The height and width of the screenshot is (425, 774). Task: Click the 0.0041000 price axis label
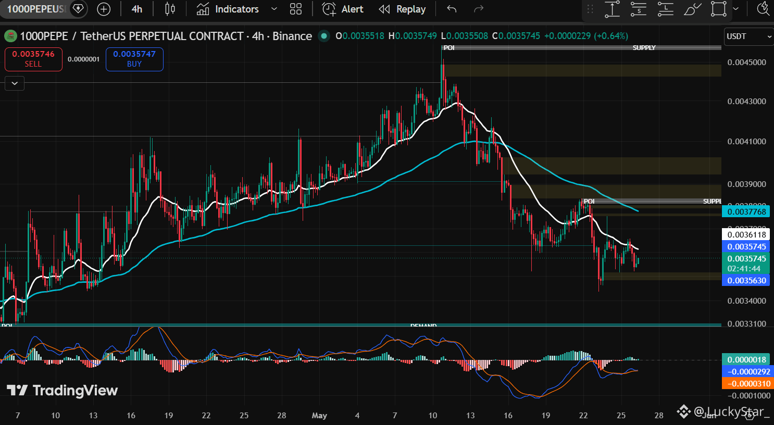coord(747,141)
